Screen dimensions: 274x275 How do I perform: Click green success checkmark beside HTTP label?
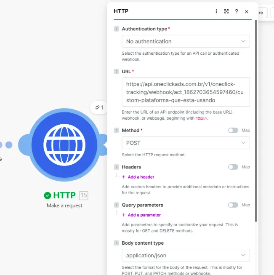(47, 195)
